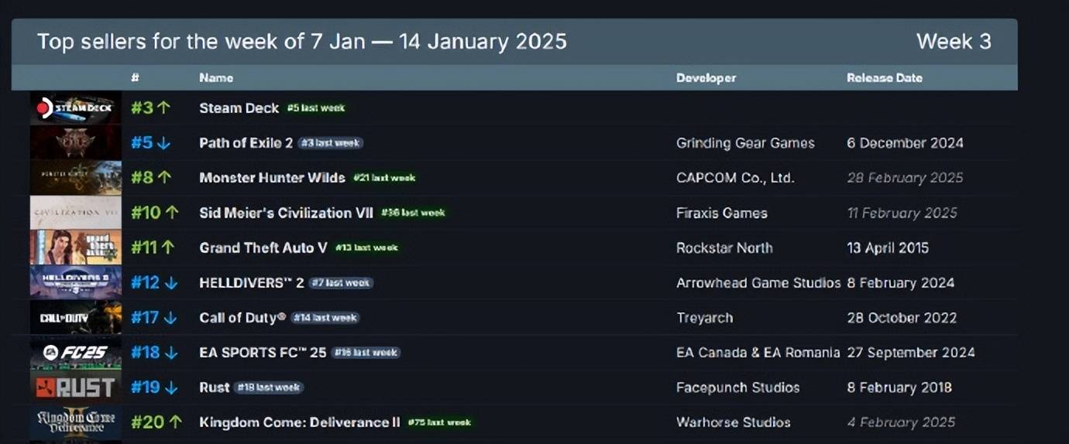Image resolution: width=1069 pixels, height=444 pixels.
Task: Click the Week 3 label
Action: click(x=954, y=42)
